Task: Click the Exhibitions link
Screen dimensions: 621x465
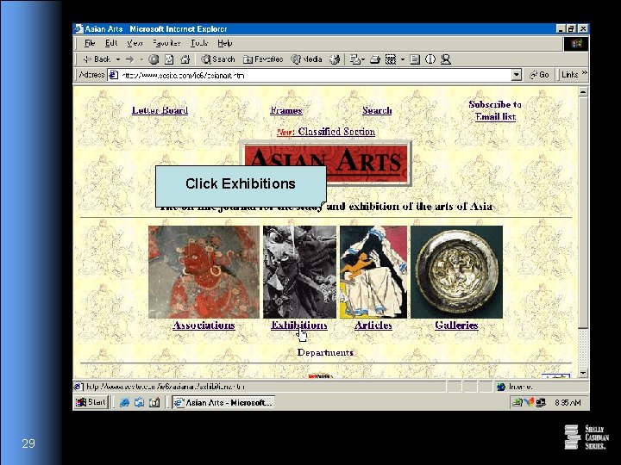Action: coord(299,325)
